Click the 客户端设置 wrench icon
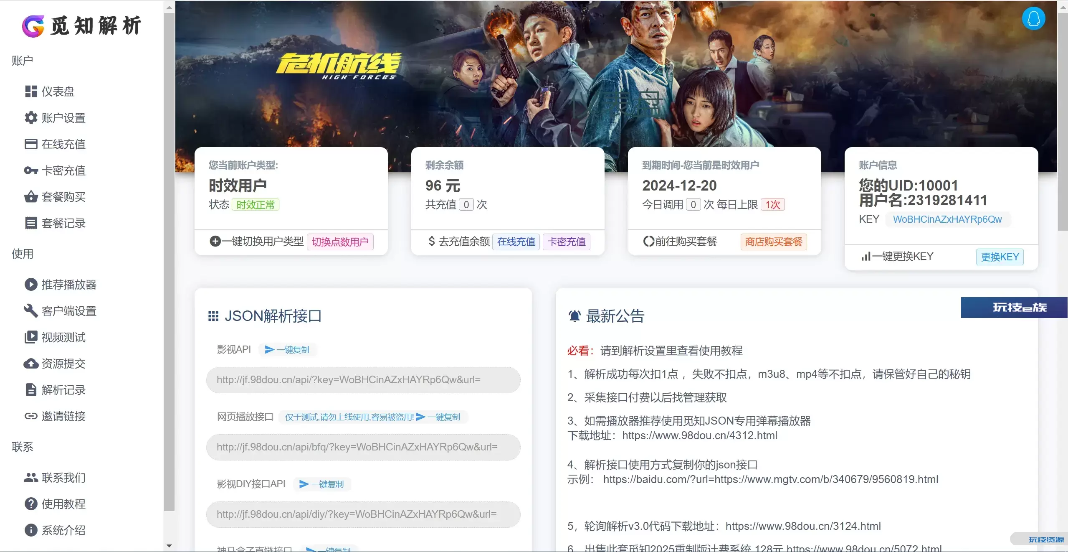 click(x=31, y=311)
